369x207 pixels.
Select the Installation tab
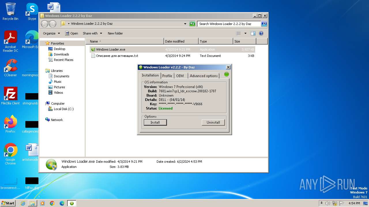tap(150, 75)
